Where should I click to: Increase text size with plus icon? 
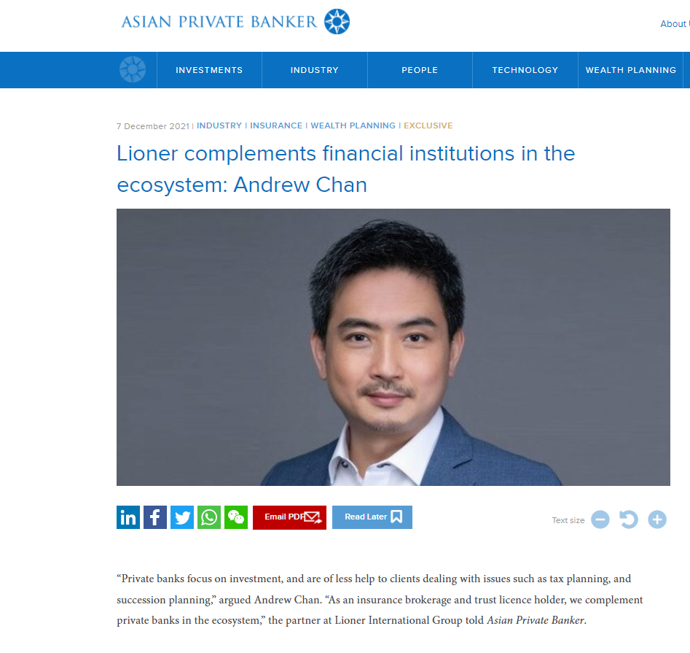[x=657, y=519]
